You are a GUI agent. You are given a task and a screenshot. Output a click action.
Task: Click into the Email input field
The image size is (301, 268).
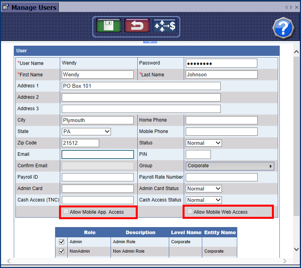pyautogui.click(x=98, y=154)
